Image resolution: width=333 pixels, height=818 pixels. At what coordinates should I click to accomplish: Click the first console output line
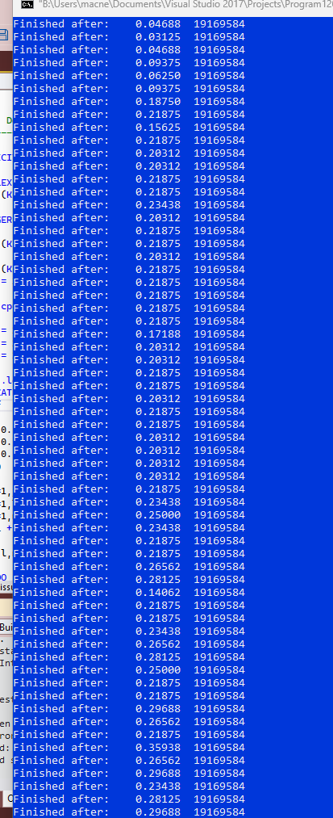129,24
